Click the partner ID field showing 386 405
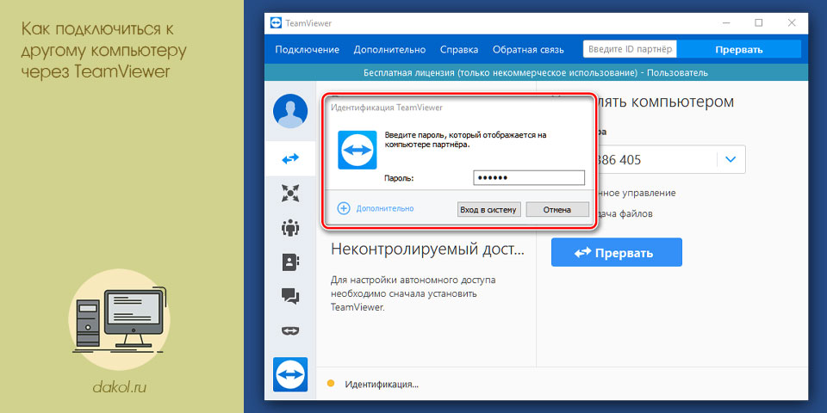 [648, 159]
